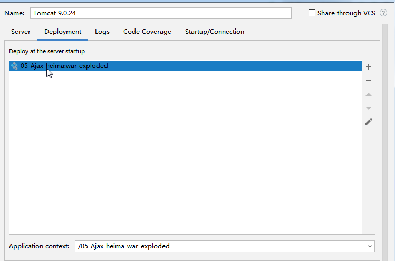Click the artifact icon of 05-Ajax-heima
The height and width of the screenshot is (261, 395).
(15, 66)
